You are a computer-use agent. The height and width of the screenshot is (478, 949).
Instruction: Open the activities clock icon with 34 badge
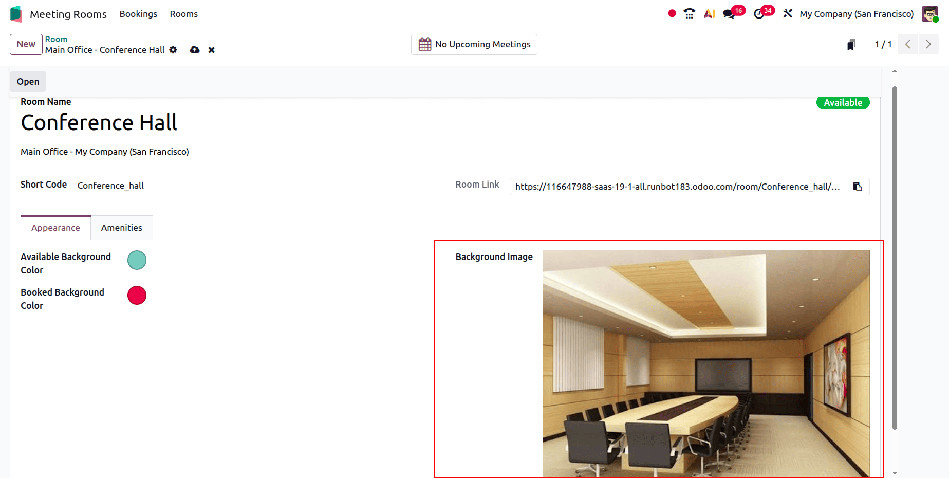coord(759,14)
